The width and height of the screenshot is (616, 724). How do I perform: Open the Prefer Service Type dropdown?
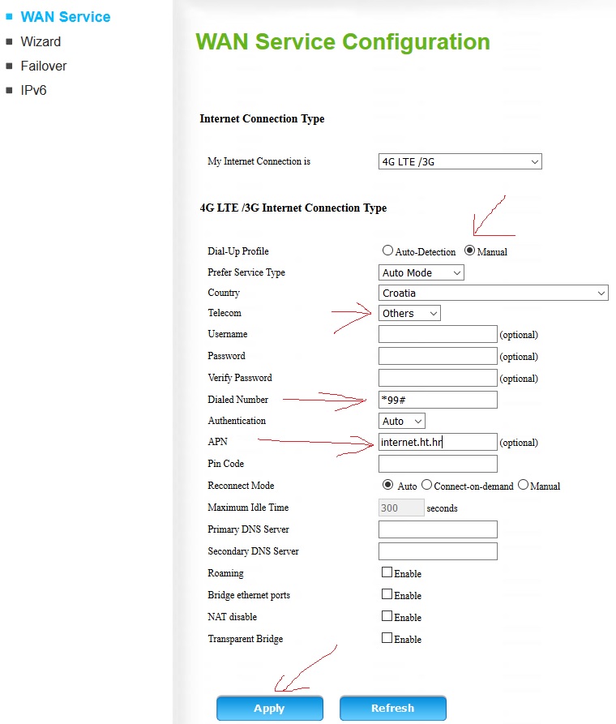(x=421, y=273)
